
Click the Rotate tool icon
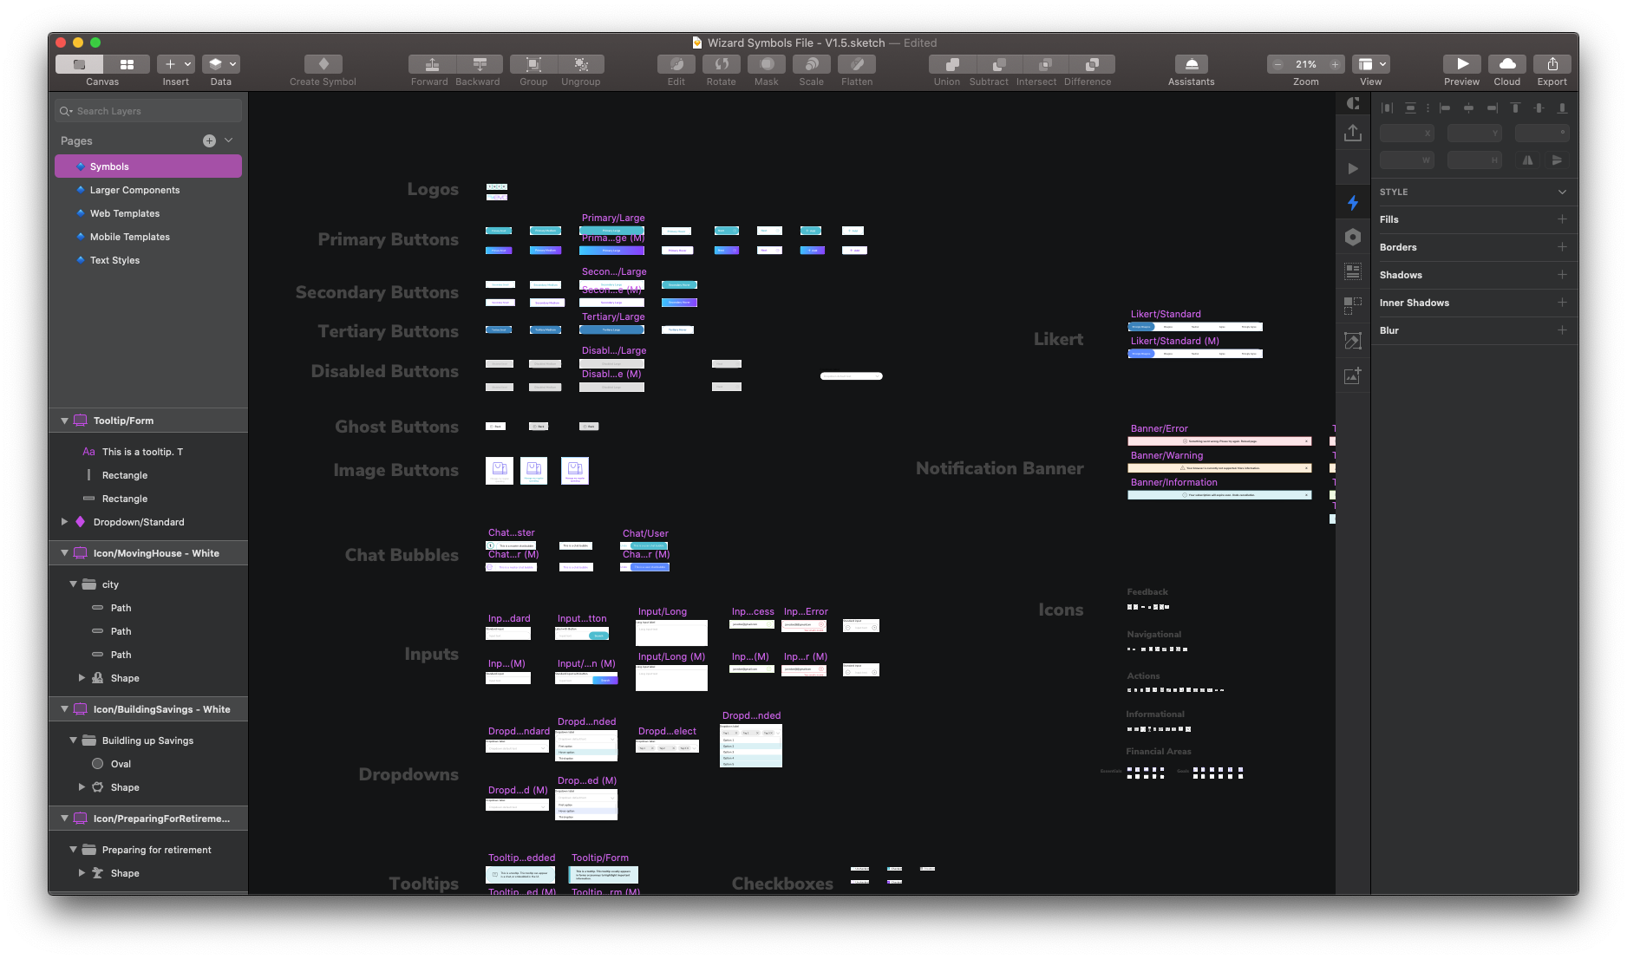coord(722,64)
